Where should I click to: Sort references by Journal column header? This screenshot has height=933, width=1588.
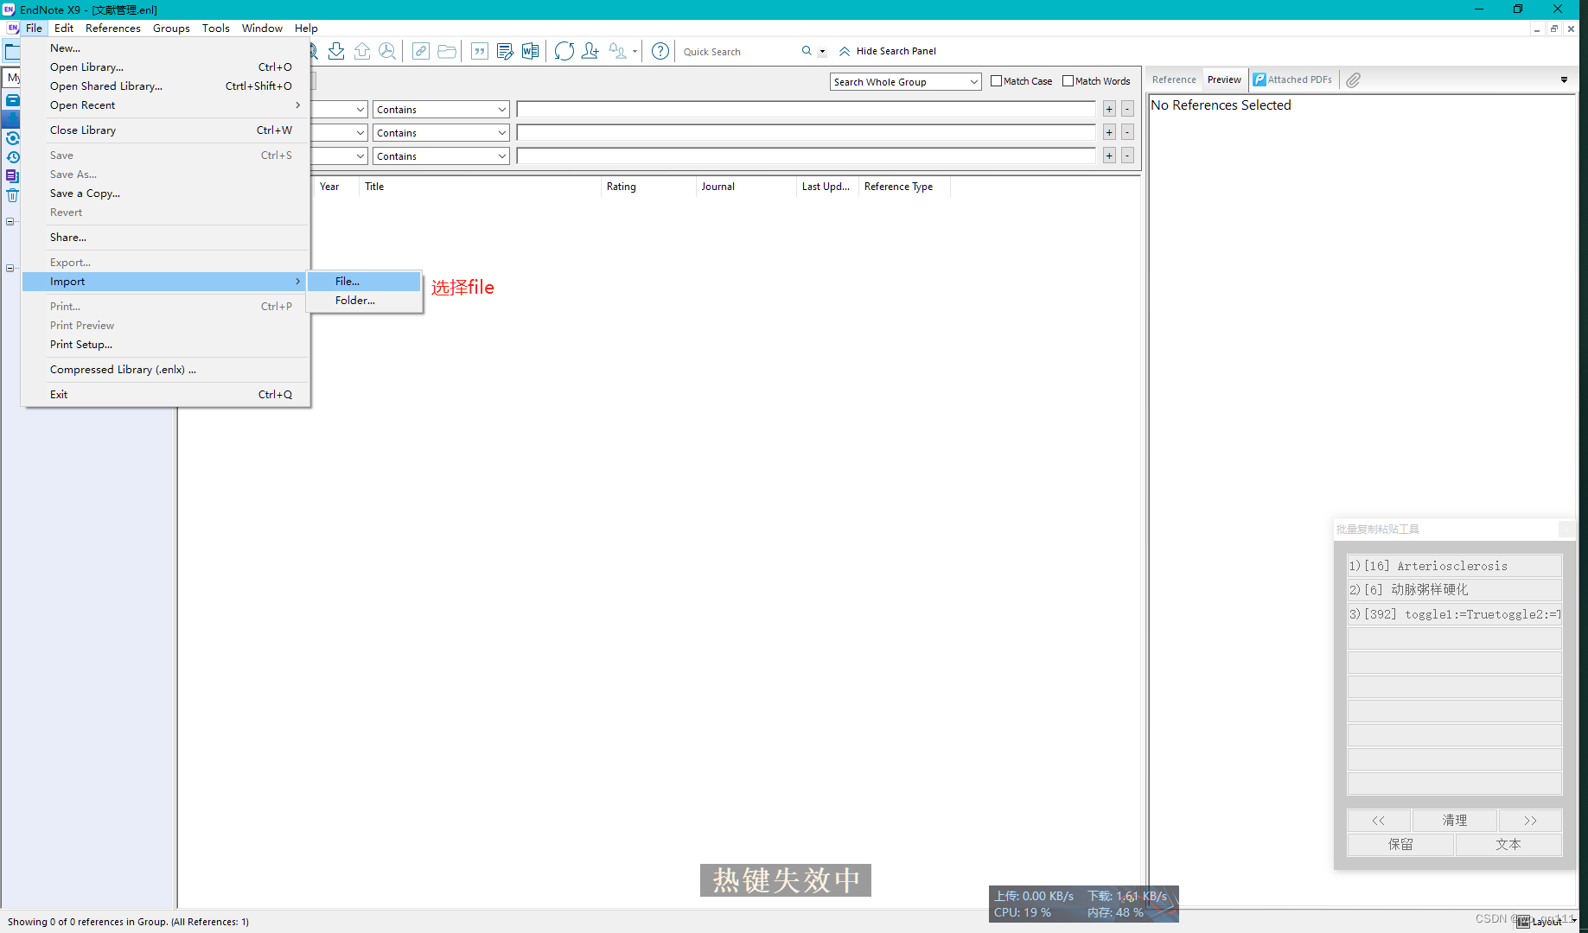[x=746, y=187]
